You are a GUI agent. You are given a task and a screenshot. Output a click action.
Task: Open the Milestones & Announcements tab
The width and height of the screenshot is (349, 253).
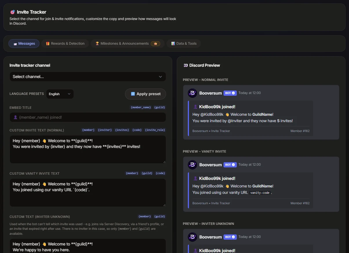click(128, 44)
